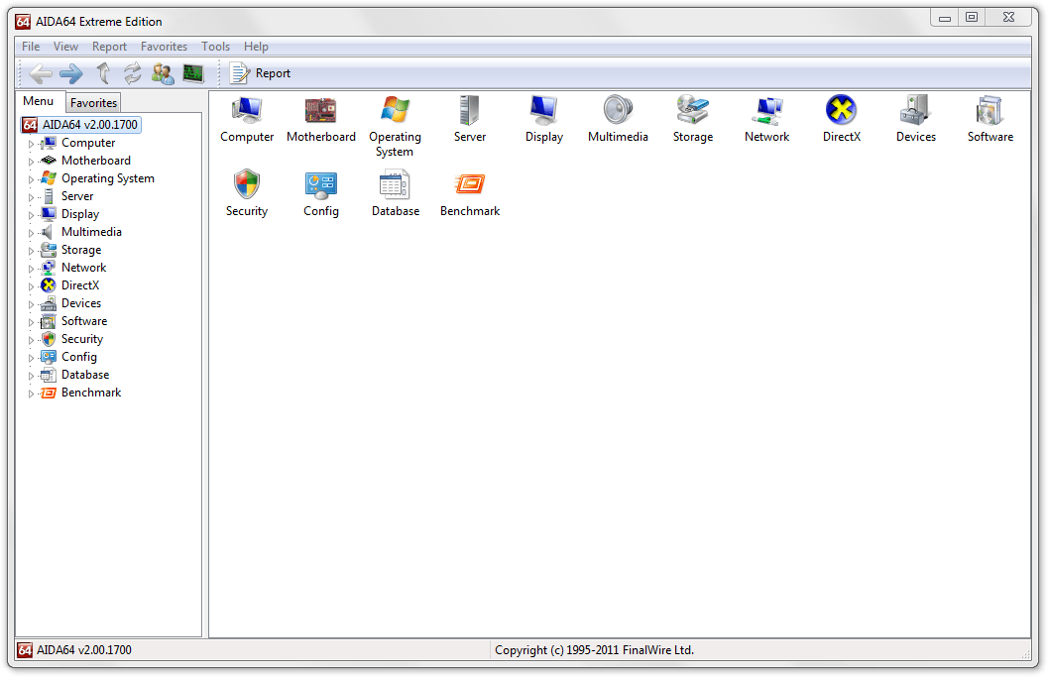Select Benchmark in the tree

pos(91,393)
